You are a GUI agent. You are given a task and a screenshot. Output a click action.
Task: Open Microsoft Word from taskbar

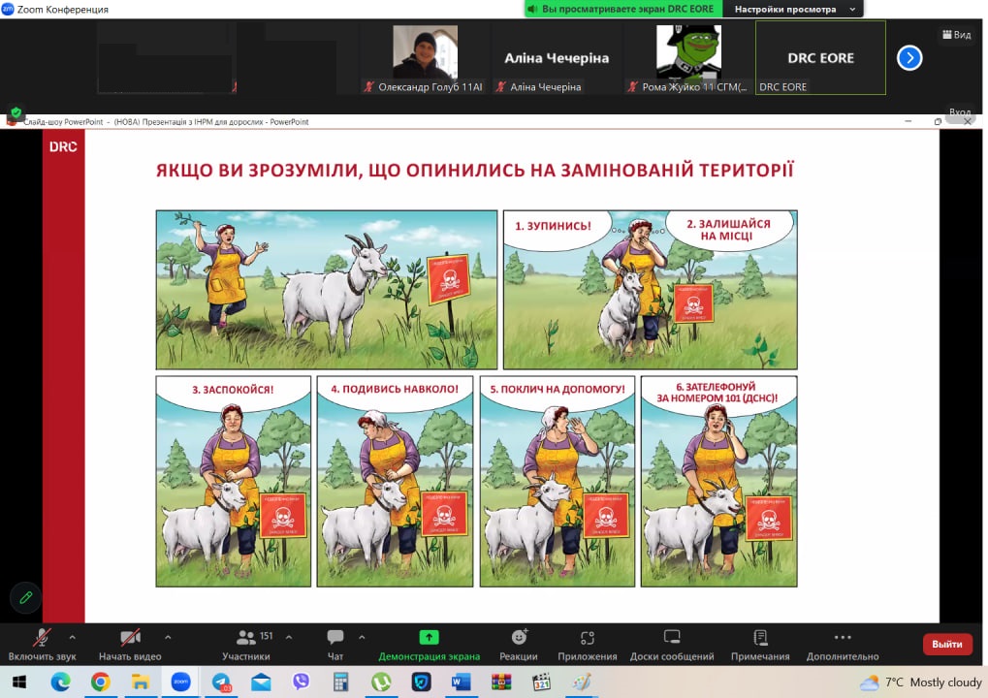[x=462, y=682]
